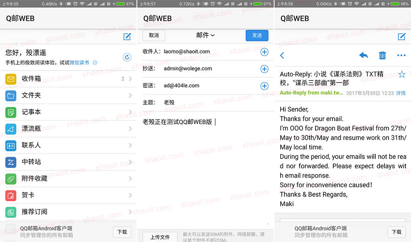
Task: Tap the message body text area
Action: point(206,170)
